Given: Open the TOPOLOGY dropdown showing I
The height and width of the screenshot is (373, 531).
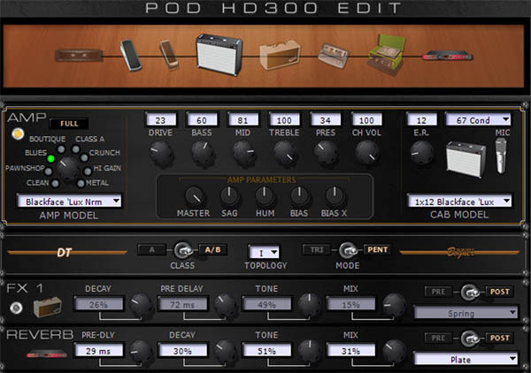Looking at the screenshot, I should tap(265, 252).
